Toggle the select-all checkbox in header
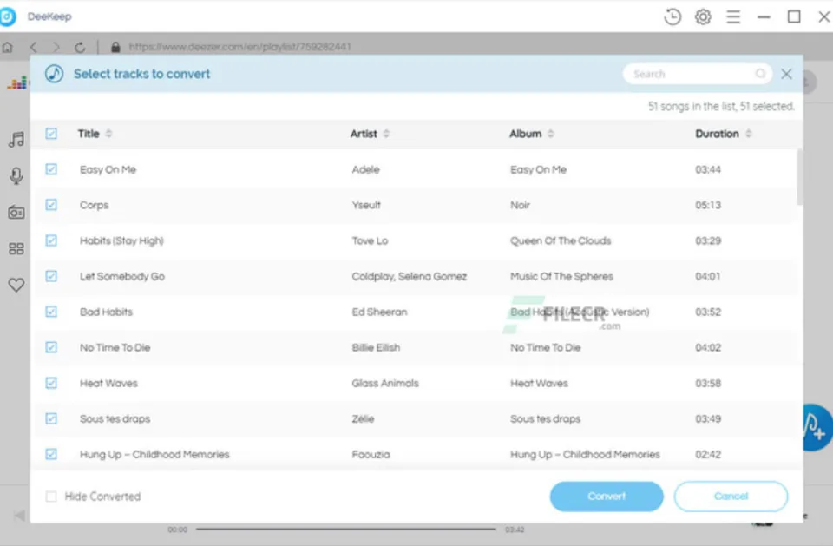This screenshot has height=546, width=833. (51, 134)
